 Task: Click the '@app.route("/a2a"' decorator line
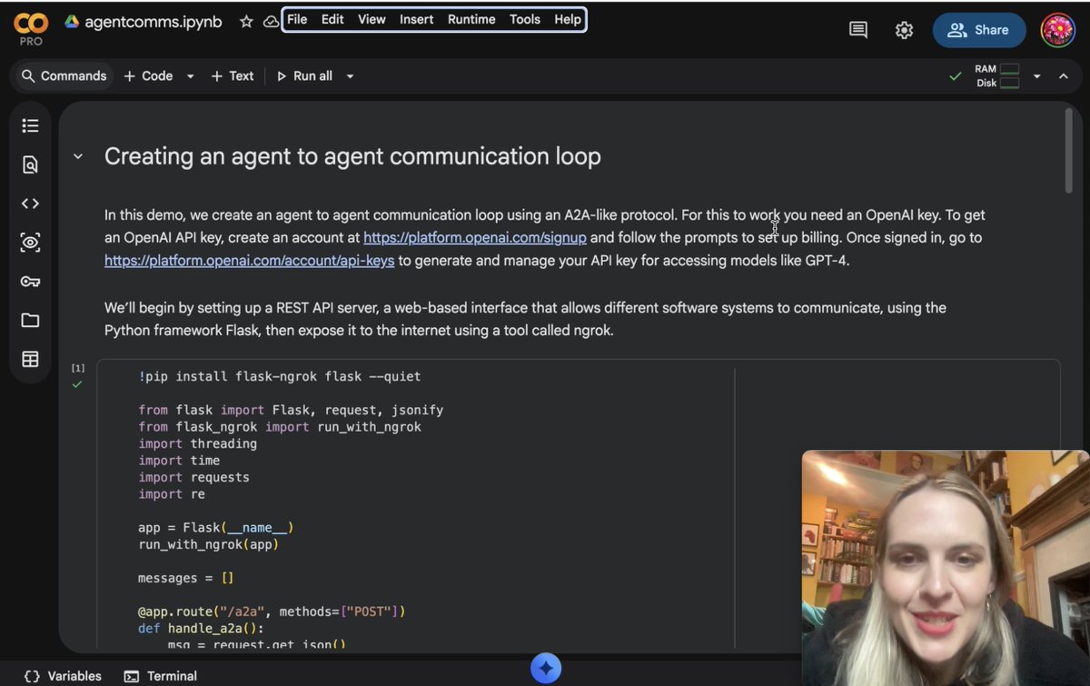[272, 611]
